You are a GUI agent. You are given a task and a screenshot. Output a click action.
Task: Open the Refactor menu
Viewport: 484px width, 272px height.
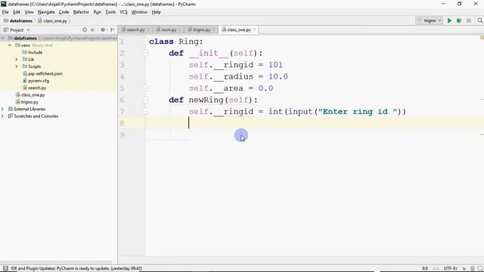point(81,12)
